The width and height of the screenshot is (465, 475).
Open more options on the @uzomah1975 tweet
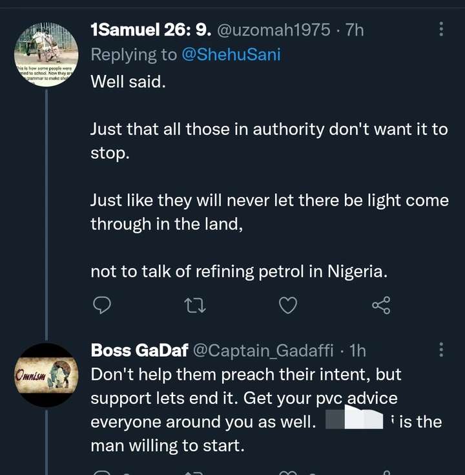[441, 29]
